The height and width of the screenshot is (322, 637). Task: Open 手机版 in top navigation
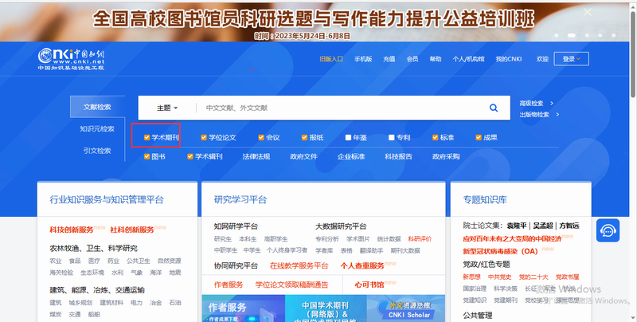click(363, 59)
